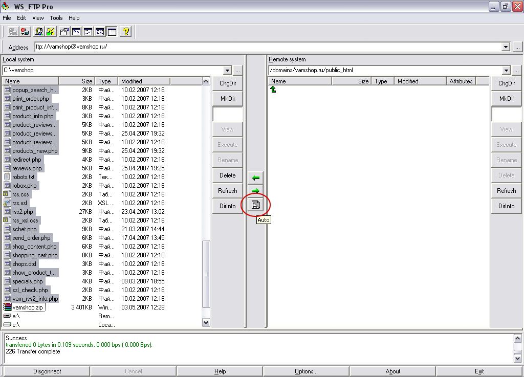The image size is (524, 377).
Task: Click the yellow question mark help icon
Action: [x=126, y=32]
